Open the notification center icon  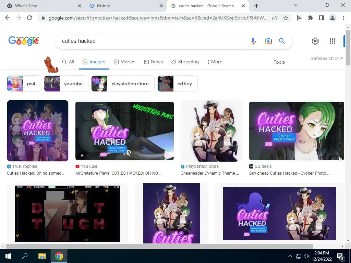tap(340, 256)
